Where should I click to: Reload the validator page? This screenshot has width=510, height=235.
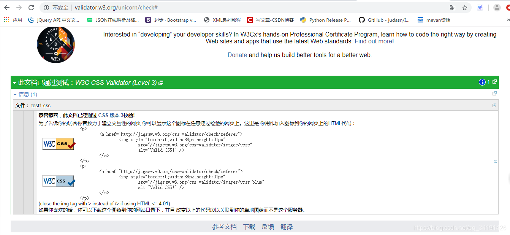coord(31,8)
